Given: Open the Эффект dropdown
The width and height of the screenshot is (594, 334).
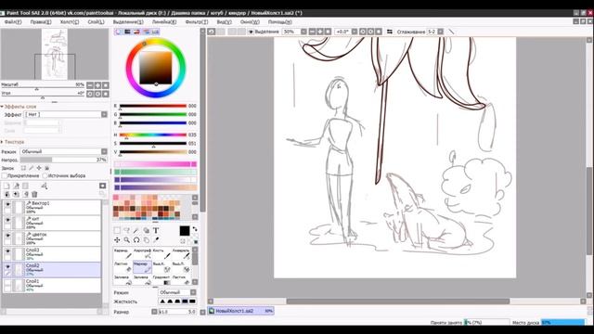Looking at the screenshot, I should coord(66,114).
